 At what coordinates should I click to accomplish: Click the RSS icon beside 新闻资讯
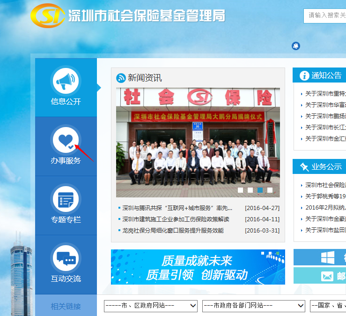click(121, 78)
